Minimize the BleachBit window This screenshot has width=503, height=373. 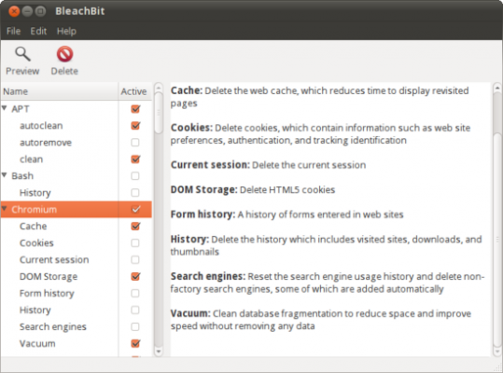coord(27,11)
